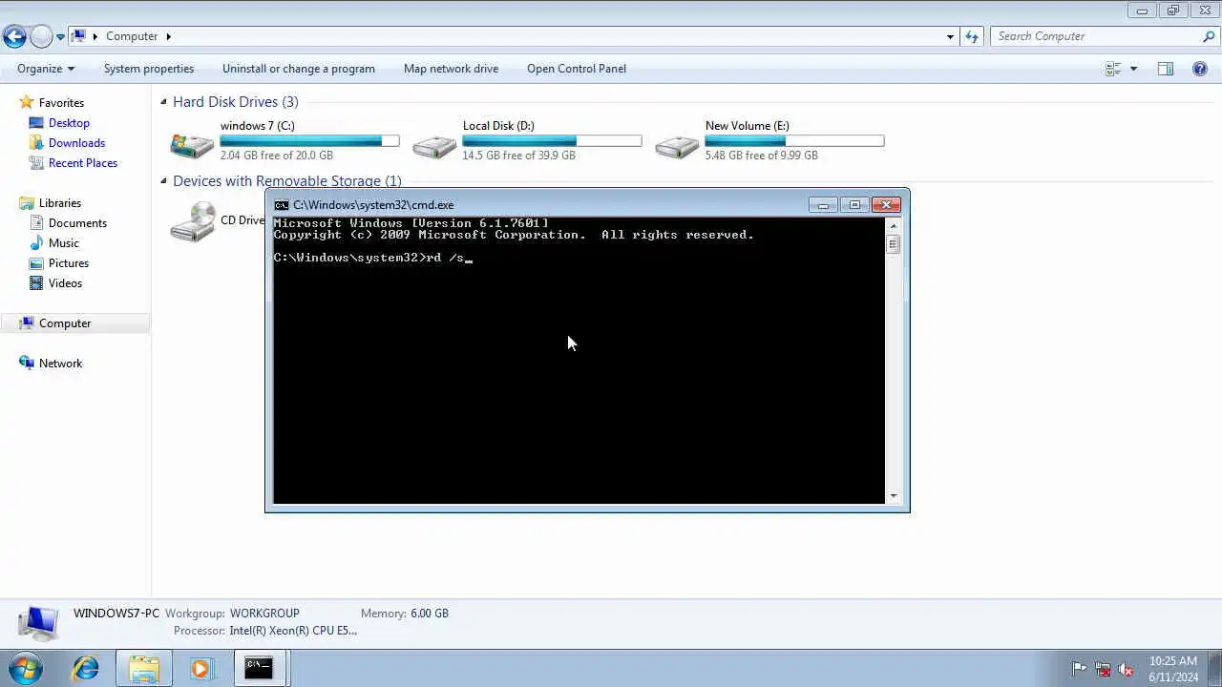Open the view options dropdown arrow
Screen dimensions: 1222x687
(1134, 69)
